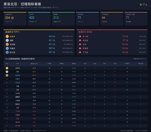Click the 24.72 cell in table row 7
The height and width of the screenshot is (132, 151).
pos(34,90)
